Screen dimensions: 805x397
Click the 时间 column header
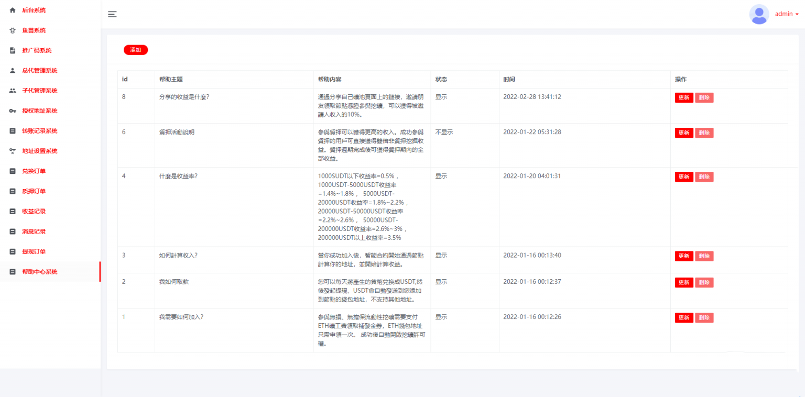pos(509,80)
